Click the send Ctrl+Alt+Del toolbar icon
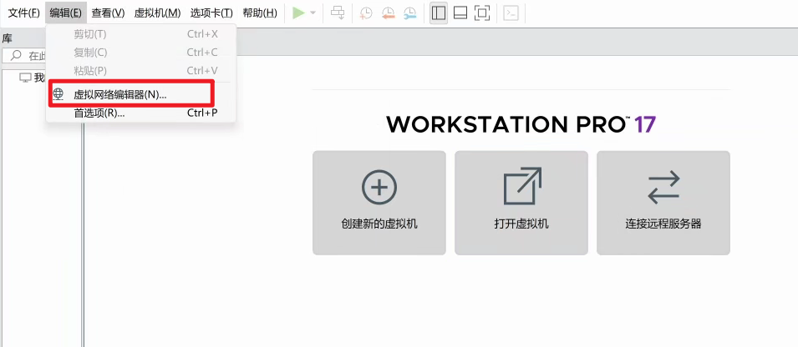798x347 pixels. point(338,13)
